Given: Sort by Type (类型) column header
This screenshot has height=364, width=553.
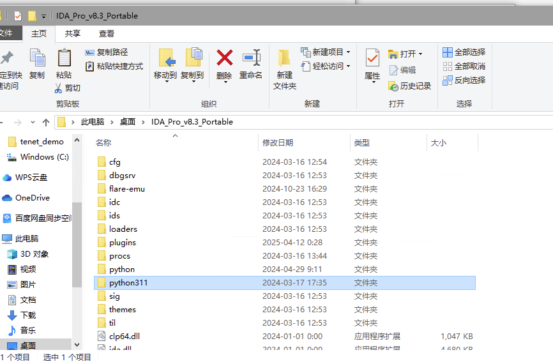Looking at the screenshot, I should 362,143.
